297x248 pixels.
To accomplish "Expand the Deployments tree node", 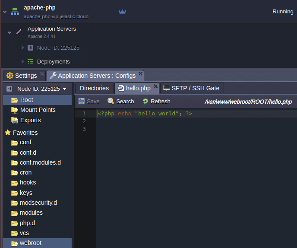I will pos(22,61).
